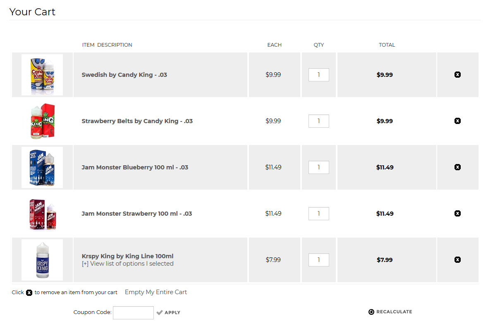Viewport: 488px width, 326px height.
Task: Focus the Coupon Code input field
Action: pos(133,313)
